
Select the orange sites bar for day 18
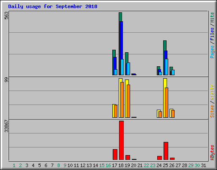(122, 100)
